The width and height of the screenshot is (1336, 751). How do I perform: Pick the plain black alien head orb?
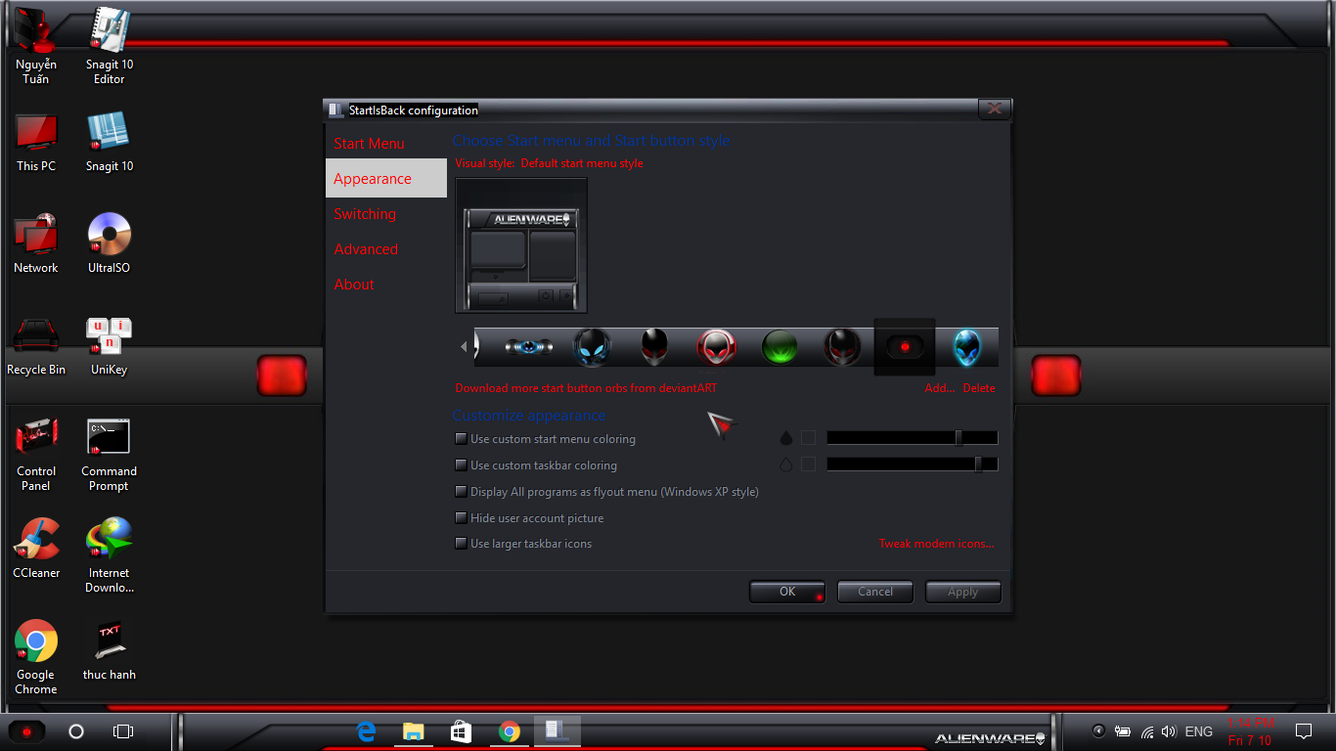tap(654, 347)
